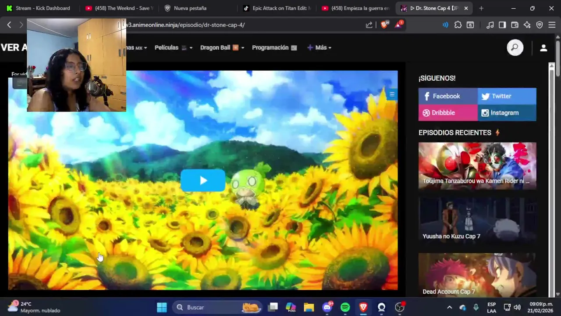Open the browser extensions puzzle icon
The height and width of the screenshot is (316, 561).
pyautogui.click(x=458, y=25)
